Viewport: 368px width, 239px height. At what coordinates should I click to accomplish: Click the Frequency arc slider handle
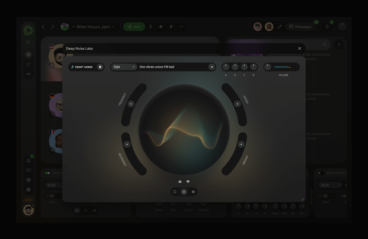coord(131,104)
